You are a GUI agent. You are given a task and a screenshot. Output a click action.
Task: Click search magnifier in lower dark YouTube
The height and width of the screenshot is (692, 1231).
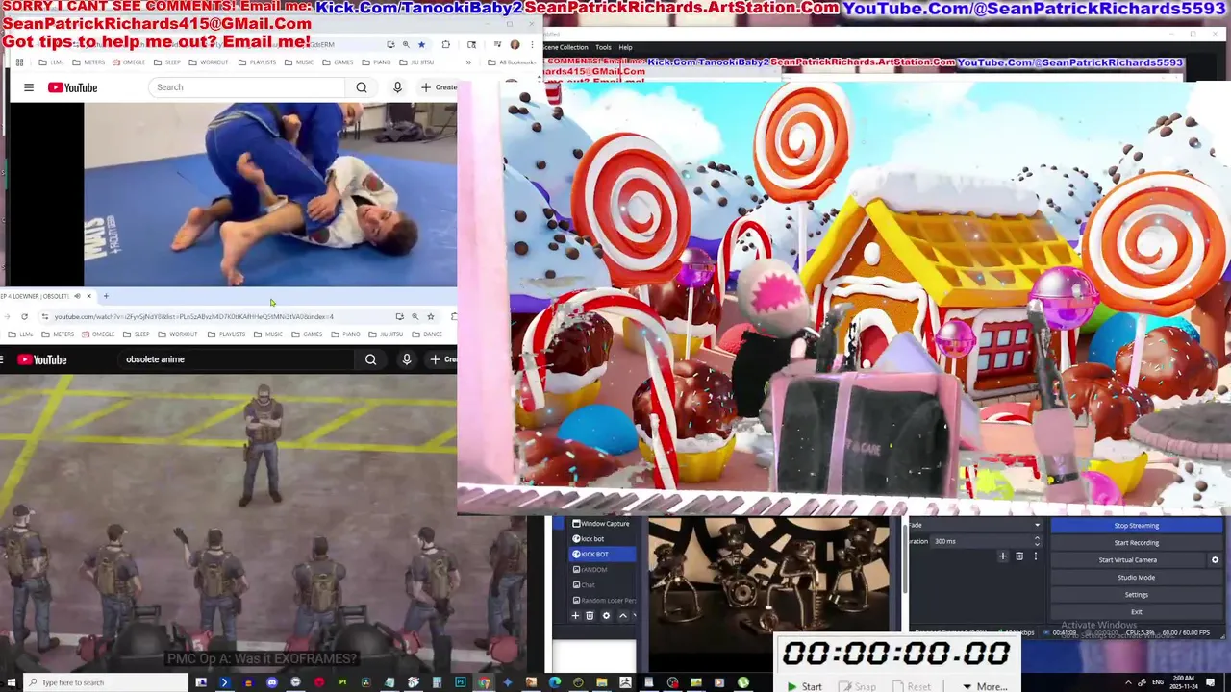coord(370,359)
